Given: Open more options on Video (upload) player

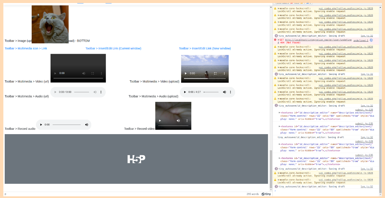Looking at the screenshot, I should pyautogui.click(x=224, y=73).
